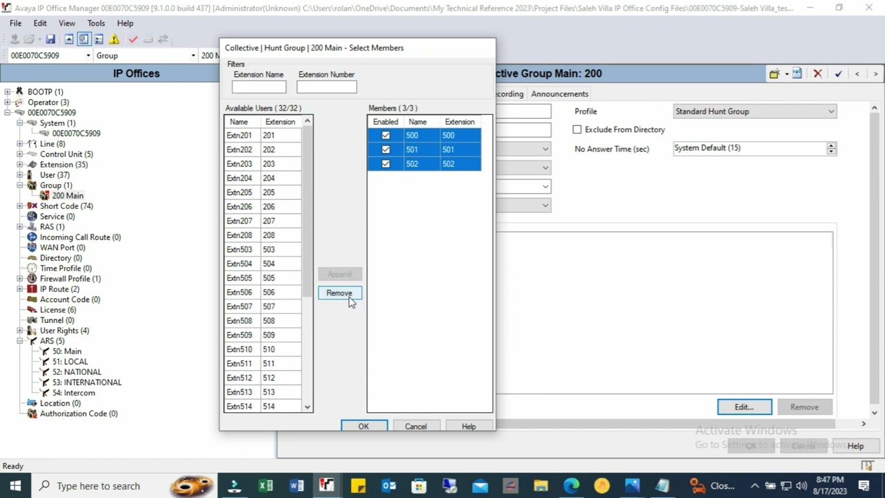Click the Available Users list scroll-down arrow
Image resolution: width=885 pixels, height=498 pixels.
click(308, 407)
